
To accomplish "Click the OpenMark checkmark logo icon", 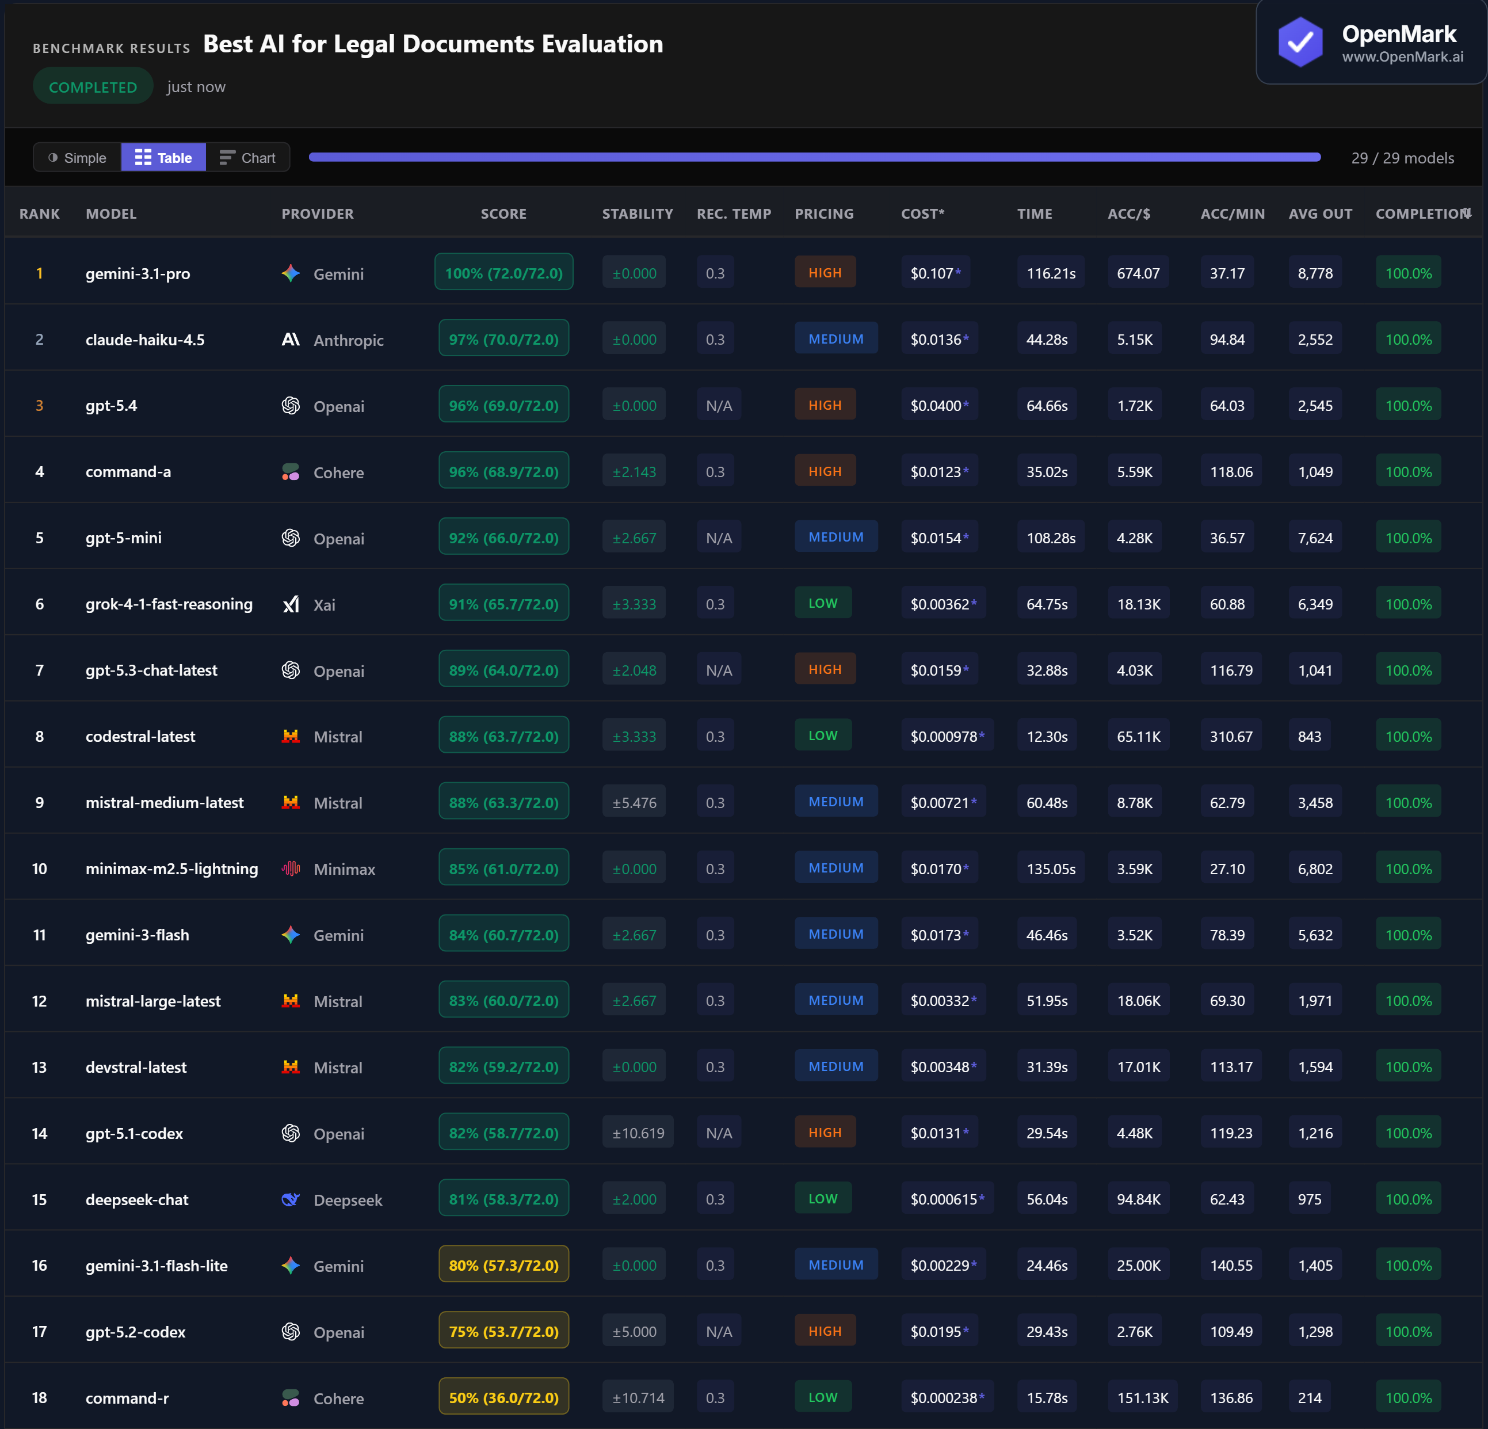I will pos(1300,43).
